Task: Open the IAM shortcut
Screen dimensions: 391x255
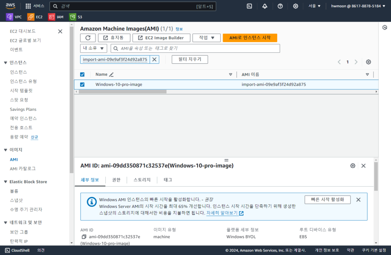Action: tap(56, 17)
